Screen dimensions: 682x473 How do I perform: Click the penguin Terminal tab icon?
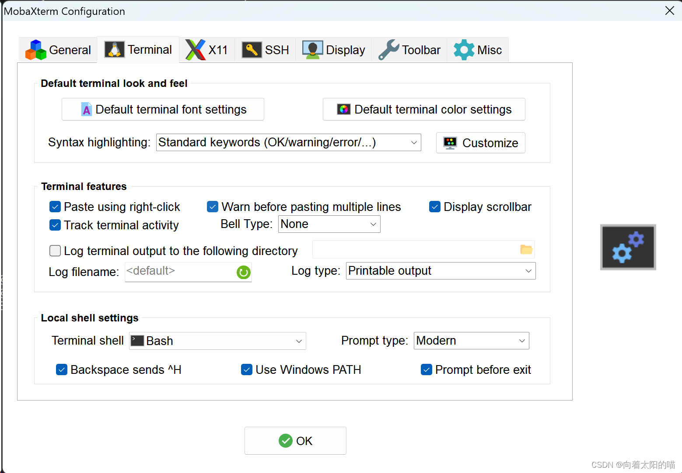pos(115,49)
